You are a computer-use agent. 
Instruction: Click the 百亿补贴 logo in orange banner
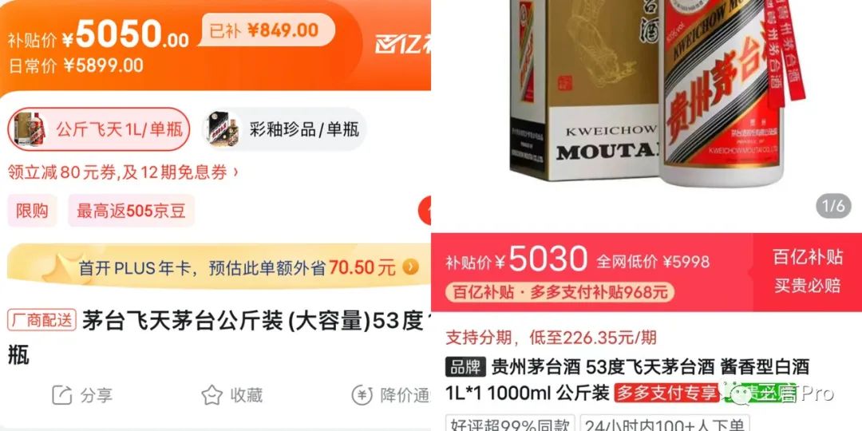(403, 44)
